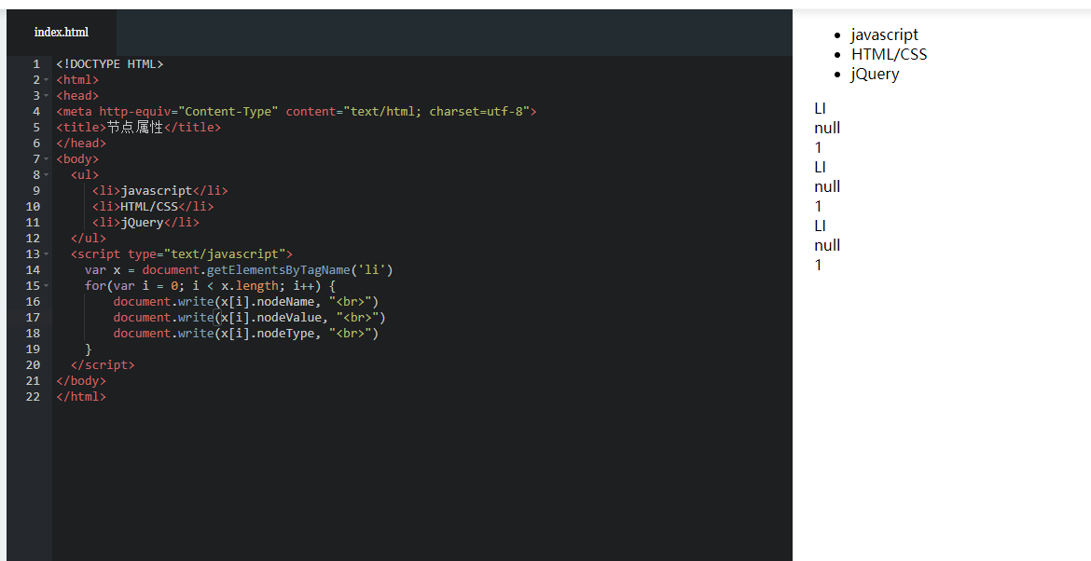Click line number 9 in the gutter
The height and width of the screenshot is (561, 1091).
coord(36,190)
